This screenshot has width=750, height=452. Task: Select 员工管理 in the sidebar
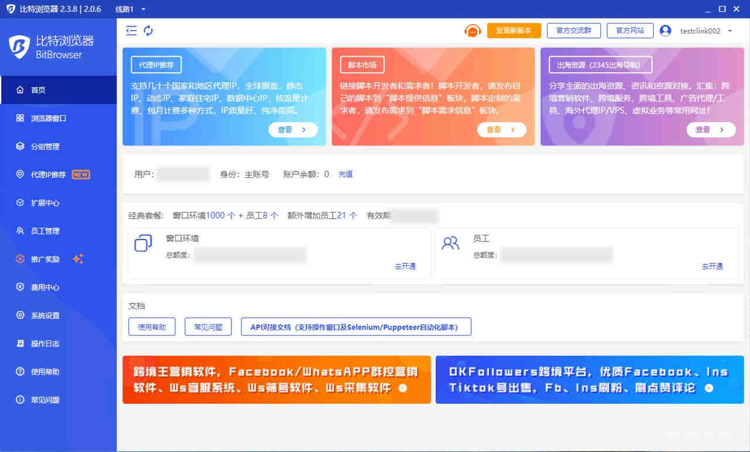59,231
